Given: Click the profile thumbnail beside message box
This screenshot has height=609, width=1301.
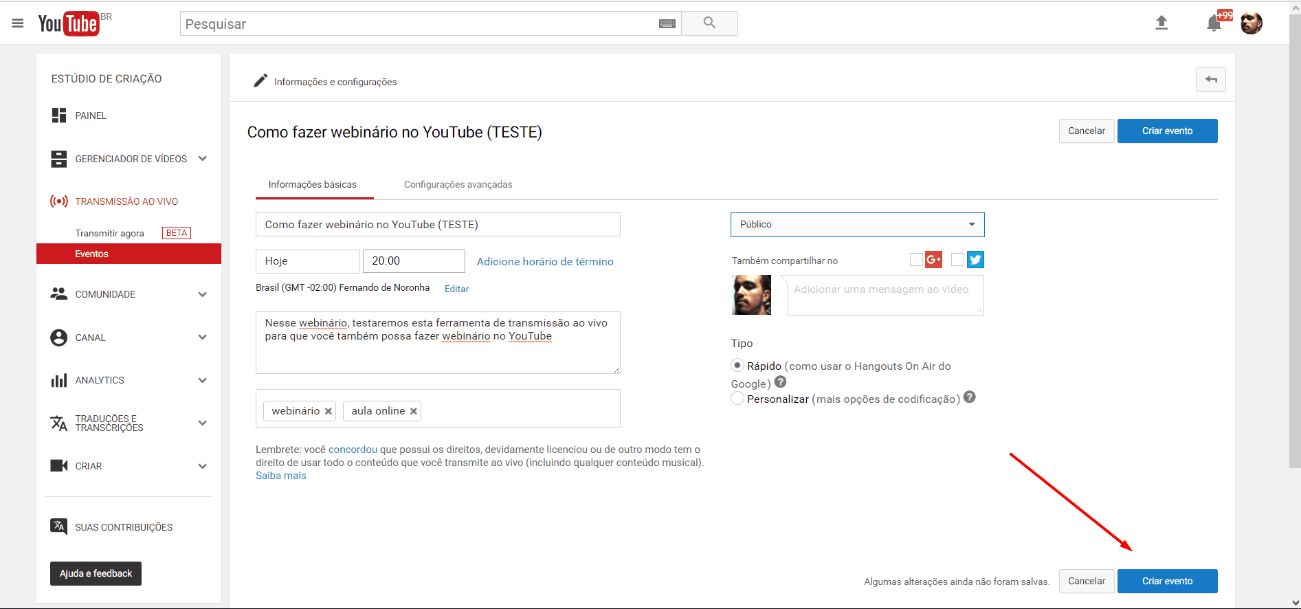Looking at the screenshot, I should point(752,295).
